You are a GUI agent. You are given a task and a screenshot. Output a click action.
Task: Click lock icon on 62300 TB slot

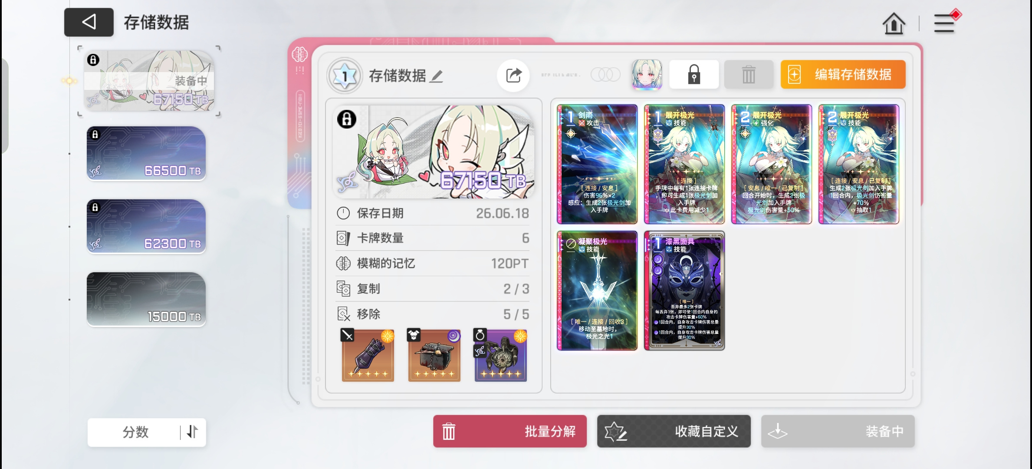[x=95, y=208]
